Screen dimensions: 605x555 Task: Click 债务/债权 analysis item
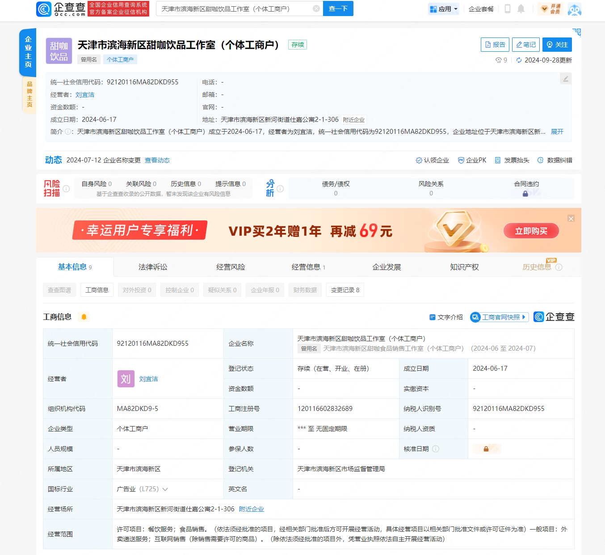(336, 188)
